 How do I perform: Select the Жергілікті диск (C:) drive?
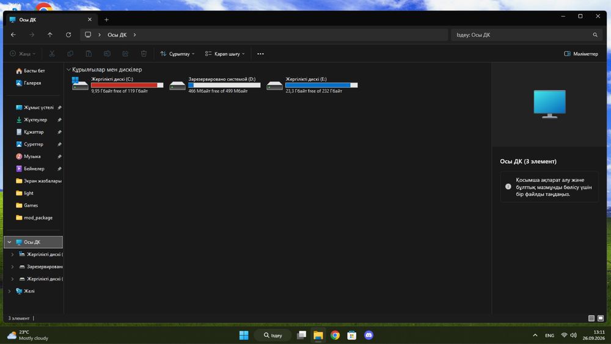point(118,85)
